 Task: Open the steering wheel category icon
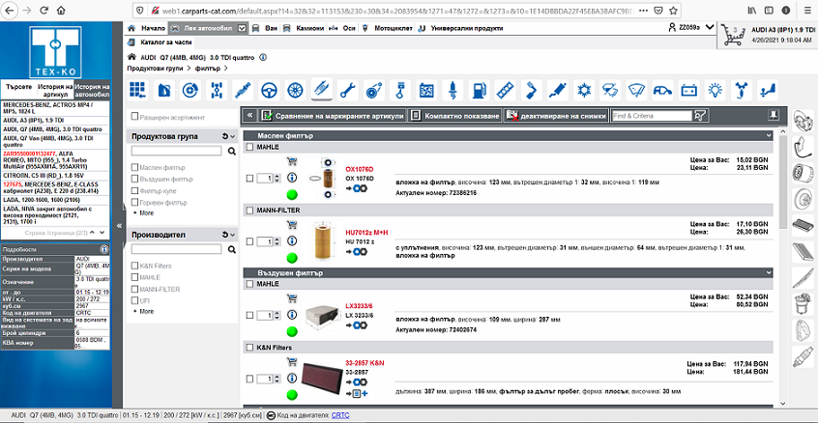click(269, 90)
